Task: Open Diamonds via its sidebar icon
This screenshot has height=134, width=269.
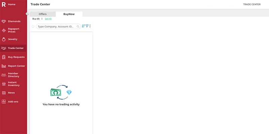Action: click(x=4, y=21)
